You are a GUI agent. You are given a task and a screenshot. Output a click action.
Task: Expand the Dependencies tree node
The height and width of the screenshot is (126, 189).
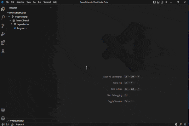click(12, 24)
